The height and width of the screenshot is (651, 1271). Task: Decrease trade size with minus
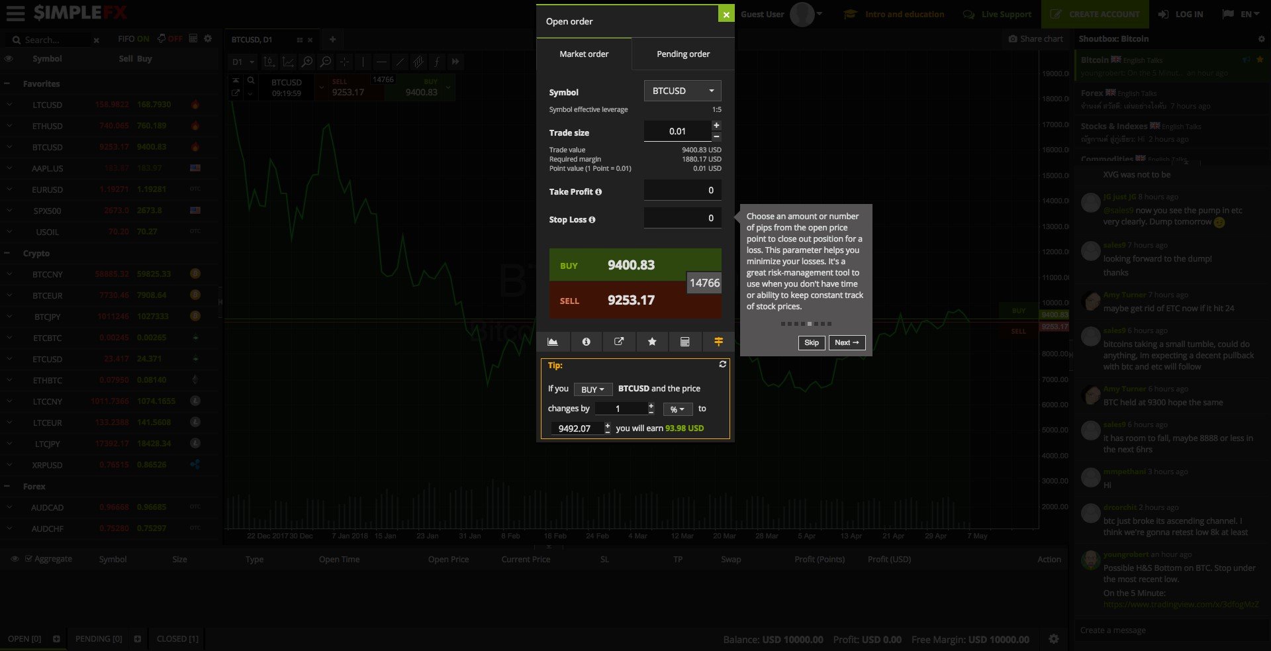[716, 136]
